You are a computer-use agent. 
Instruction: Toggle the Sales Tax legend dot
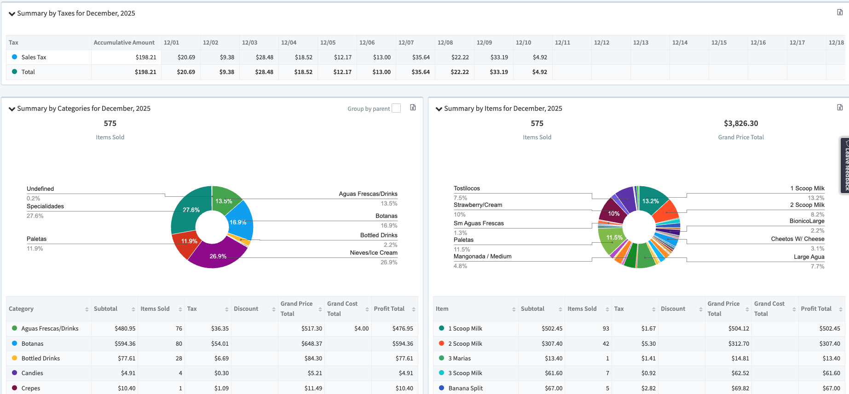[x=15, y=57]
